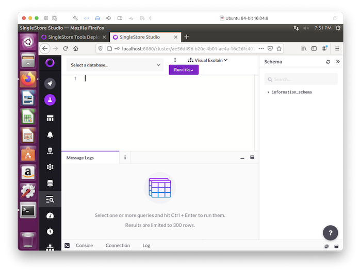
Task: Open the Connection tab in the bottom bar
Action: pos(118,246)
